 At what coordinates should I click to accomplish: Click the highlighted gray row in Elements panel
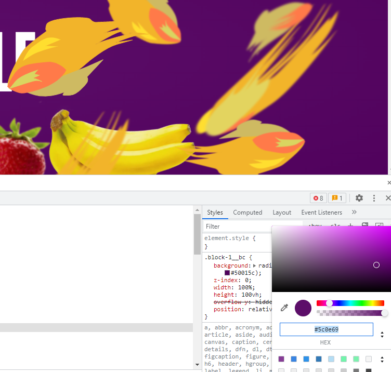[96, 327]
